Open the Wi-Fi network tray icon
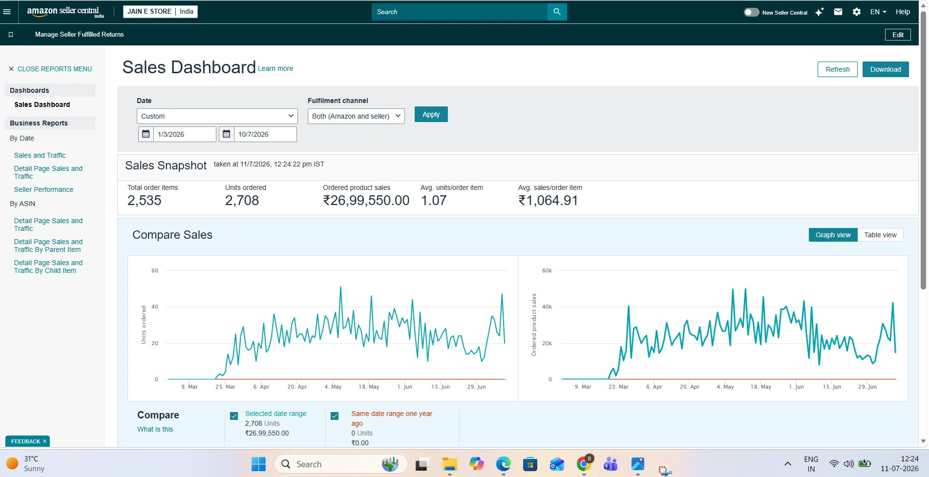The width and height of the screenshot is (929, 477). 834,464
